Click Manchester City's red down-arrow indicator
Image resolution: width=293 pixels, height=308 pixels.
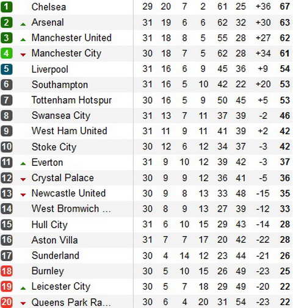pyautogui.click(x=23, y=54)
